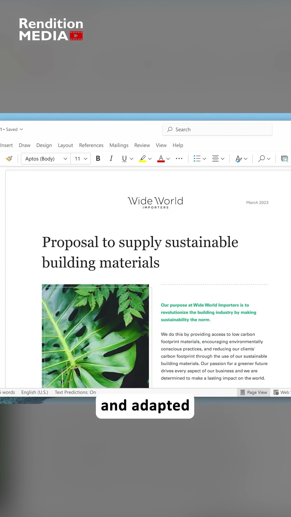Switch to the Mailings tab
The image size is (291, 517).
pos(119,145)
